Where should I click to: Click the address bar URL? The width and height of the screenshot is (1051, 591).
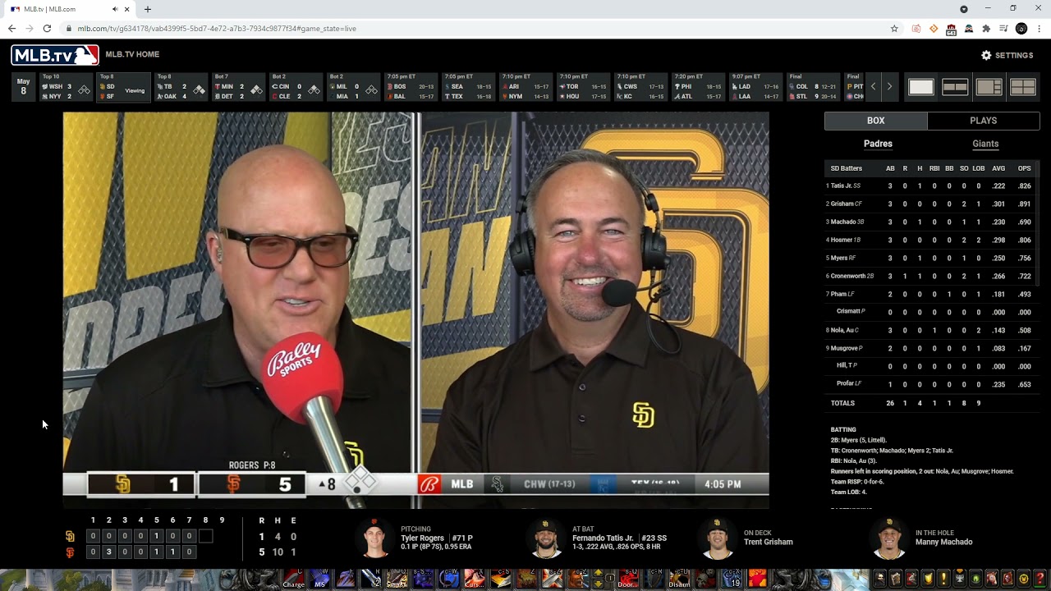tap(217, 28)
